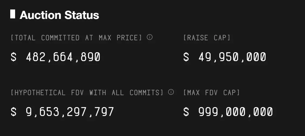Click the 49,950,000 raise cap amount

coord(232,57)
